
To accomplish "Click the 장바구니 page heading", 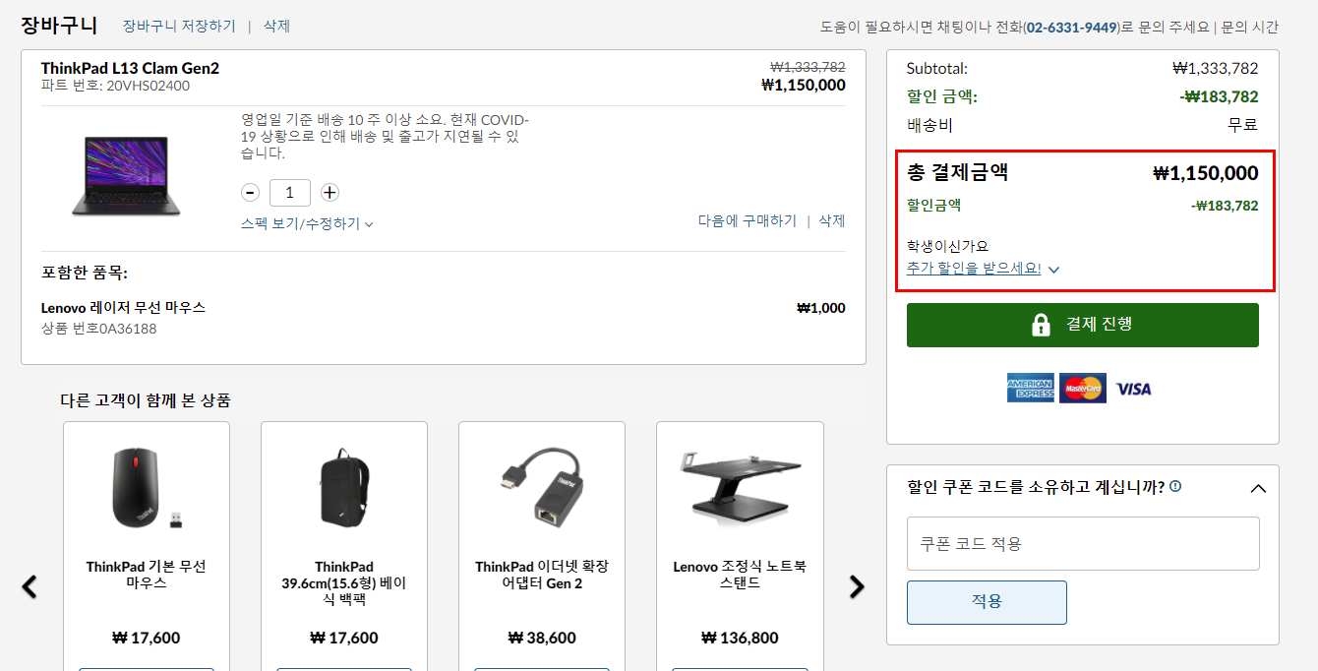I will tap(59, 26).
